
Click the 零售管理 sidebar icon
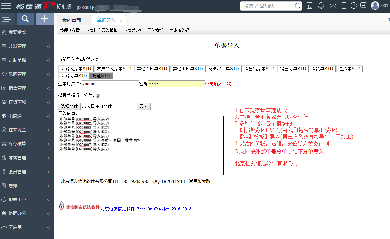click(4, 158)
